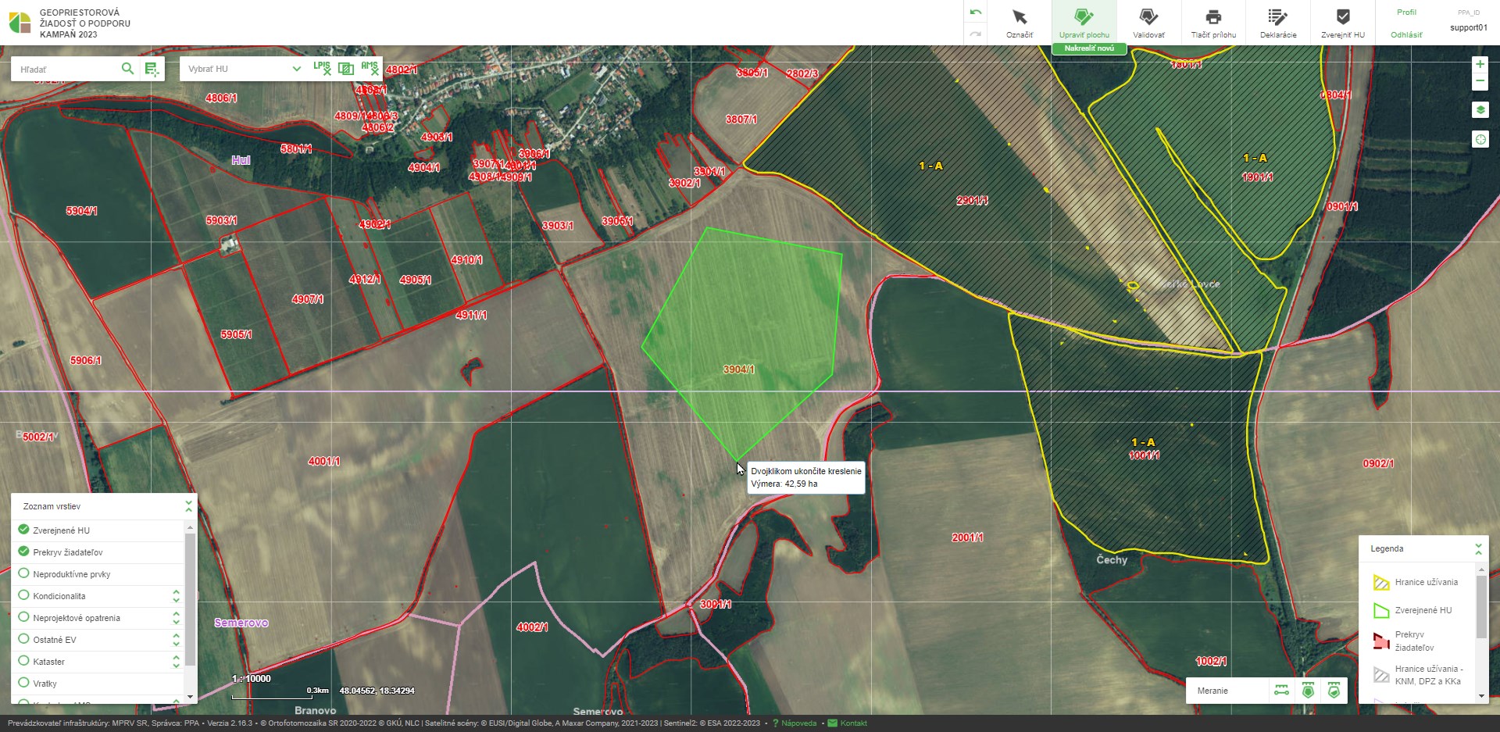
Task: Click the coordinates readout 48.04562, 18.34294
Action: click(x=377, y=691)
